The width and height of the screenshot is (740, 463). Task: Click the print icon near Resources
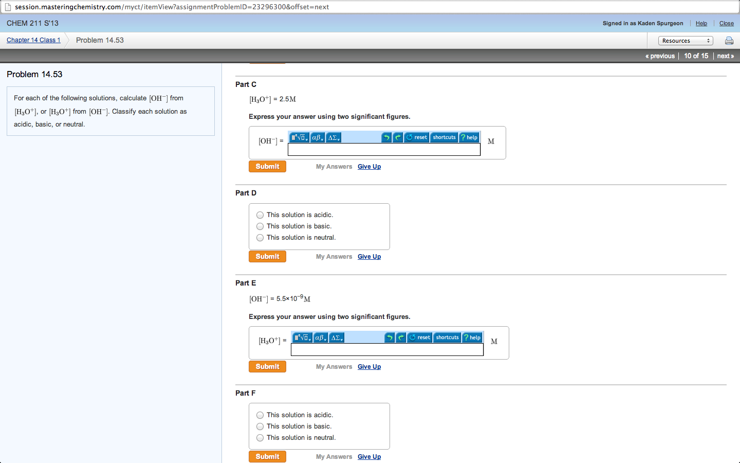pyautogui.click(x=729, y=40)
